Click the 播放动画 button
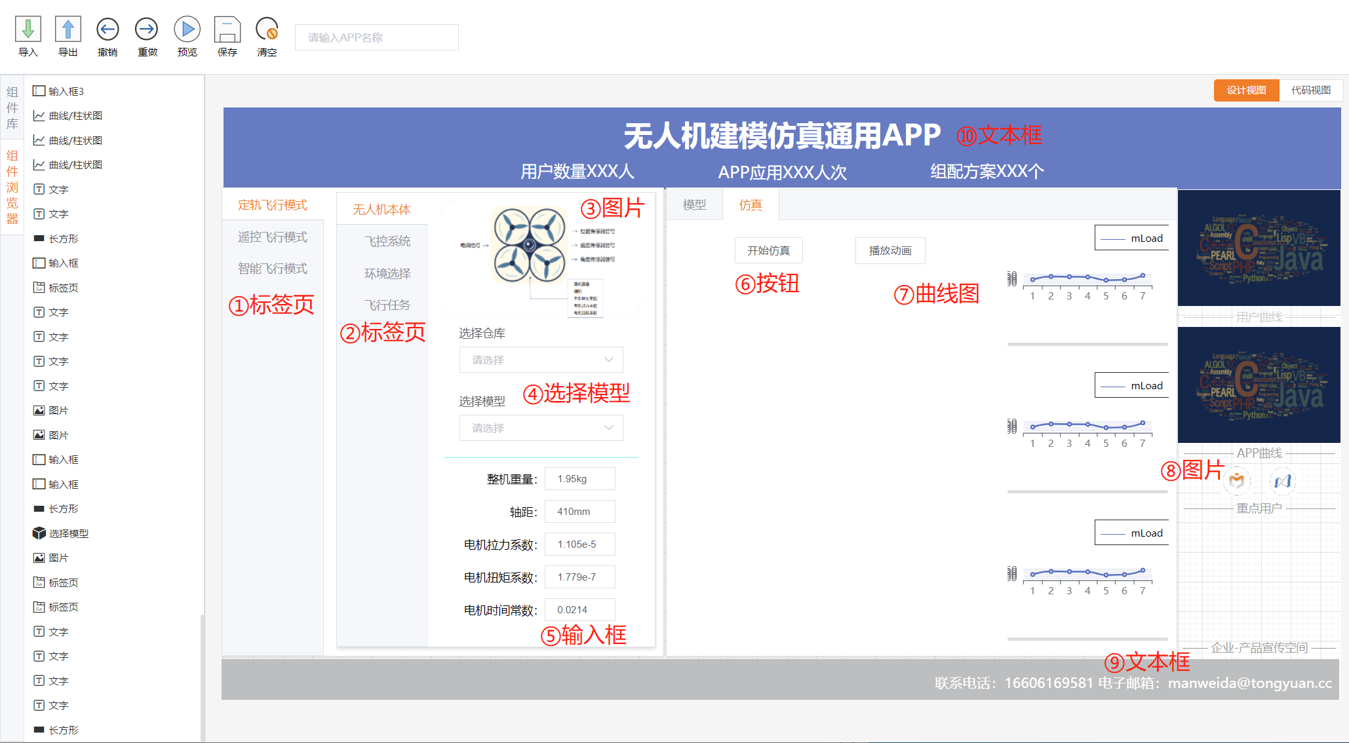The image size is (1349, 743). [x=890, y=250]
